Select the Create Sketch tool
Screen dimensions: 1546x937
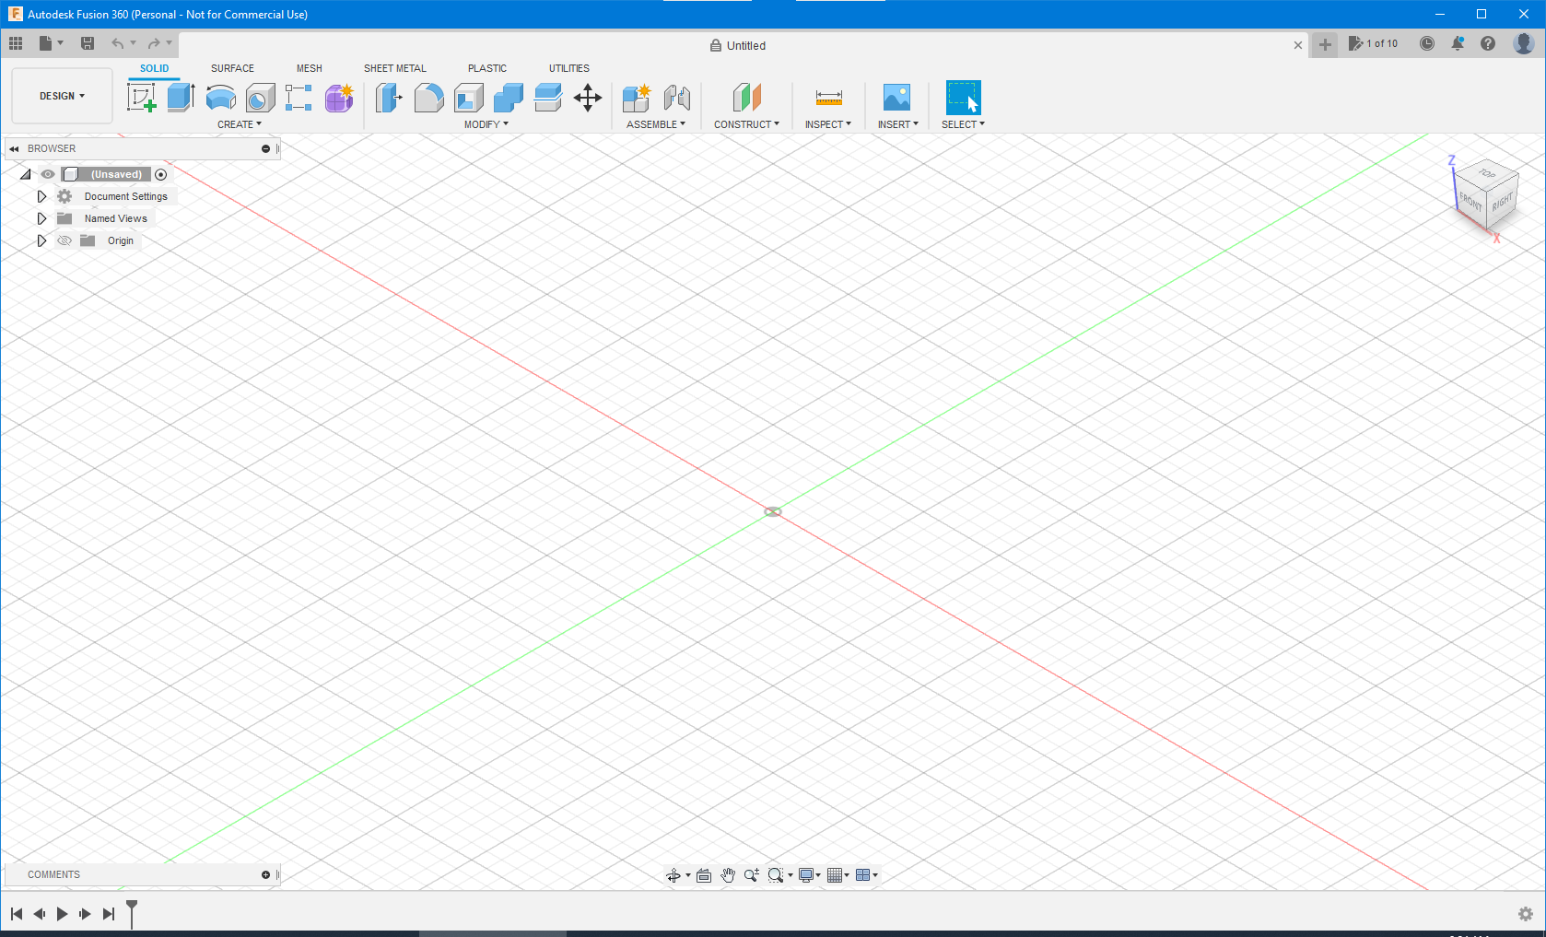(x=141, y=97)
